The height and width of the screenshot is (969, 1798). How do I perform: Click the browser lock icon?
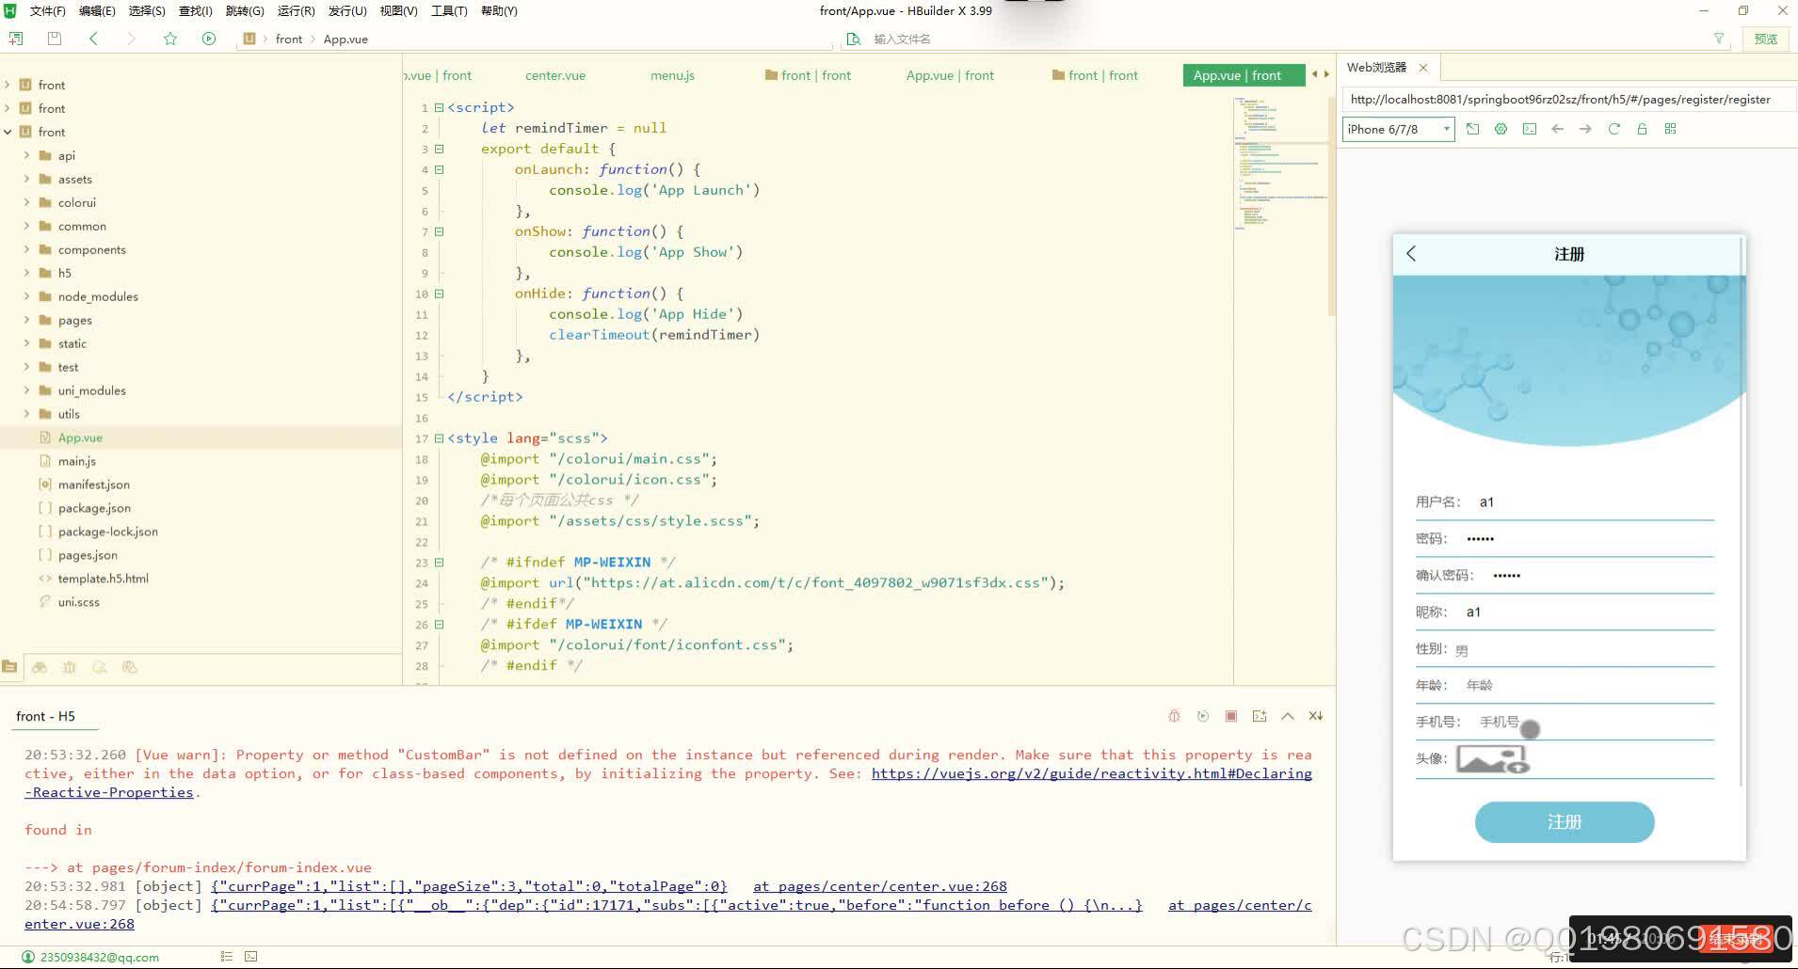(x=1642, y=129)
